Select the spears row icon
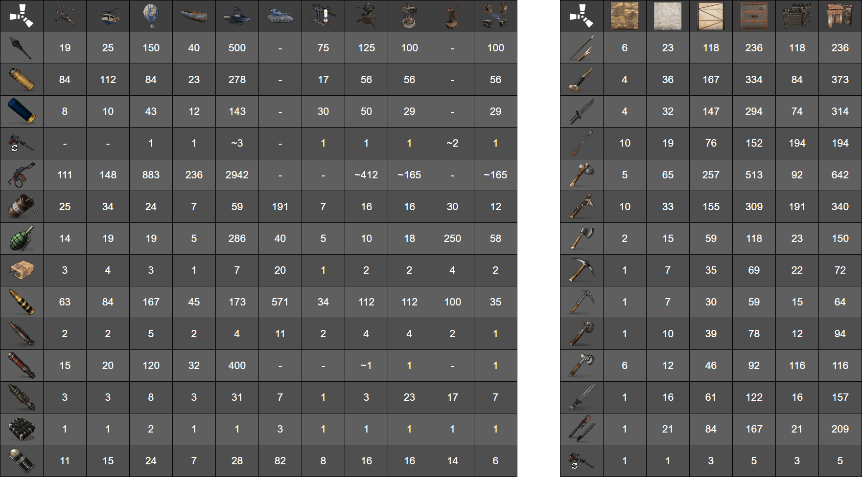This screenshot has height=477, width=862. coord(582,48)
